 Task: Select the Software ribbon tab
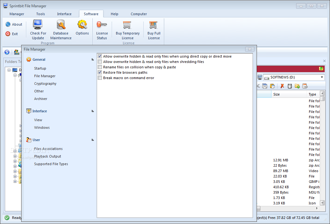pos(91,14)
